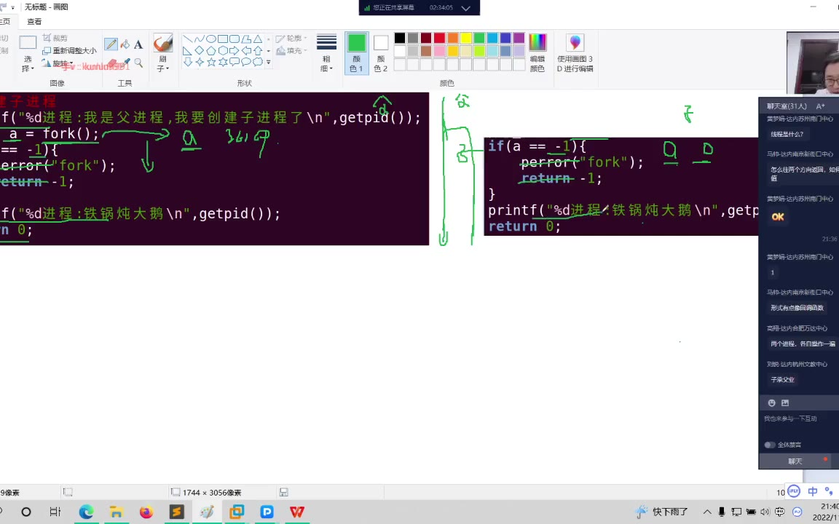Select the Color picker eyedropper tool
This screenshot has width=839, height=524.
point(125,63)
